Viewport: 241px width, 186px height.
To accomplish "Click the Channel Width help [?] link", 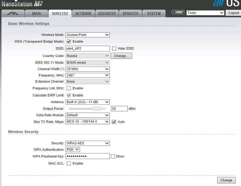I will (62, 69).
